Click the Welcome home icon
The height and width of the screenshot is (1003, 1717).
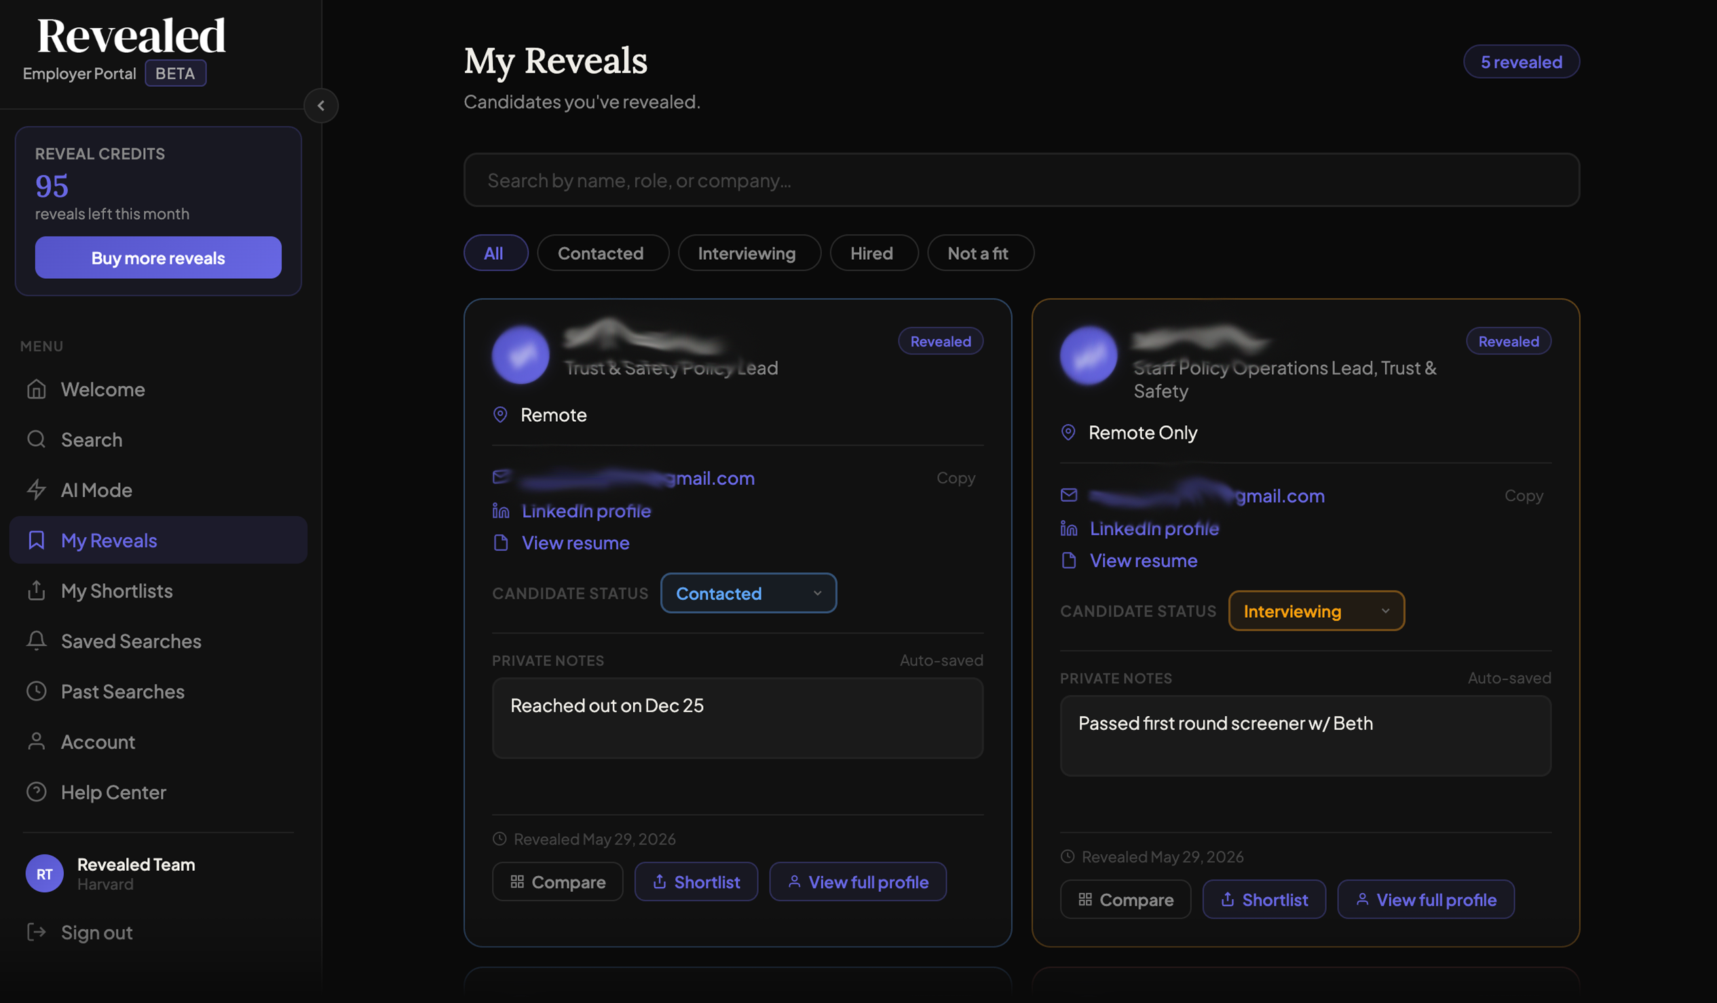point(36,389)
